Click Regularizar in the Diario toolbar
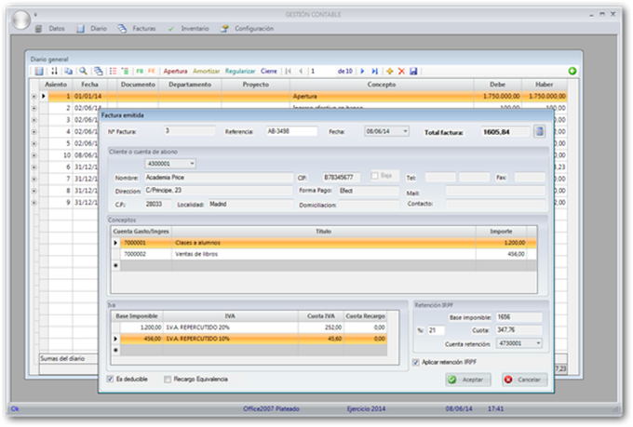This screenshot has height=427, width=633. click(x=240, y=71)
